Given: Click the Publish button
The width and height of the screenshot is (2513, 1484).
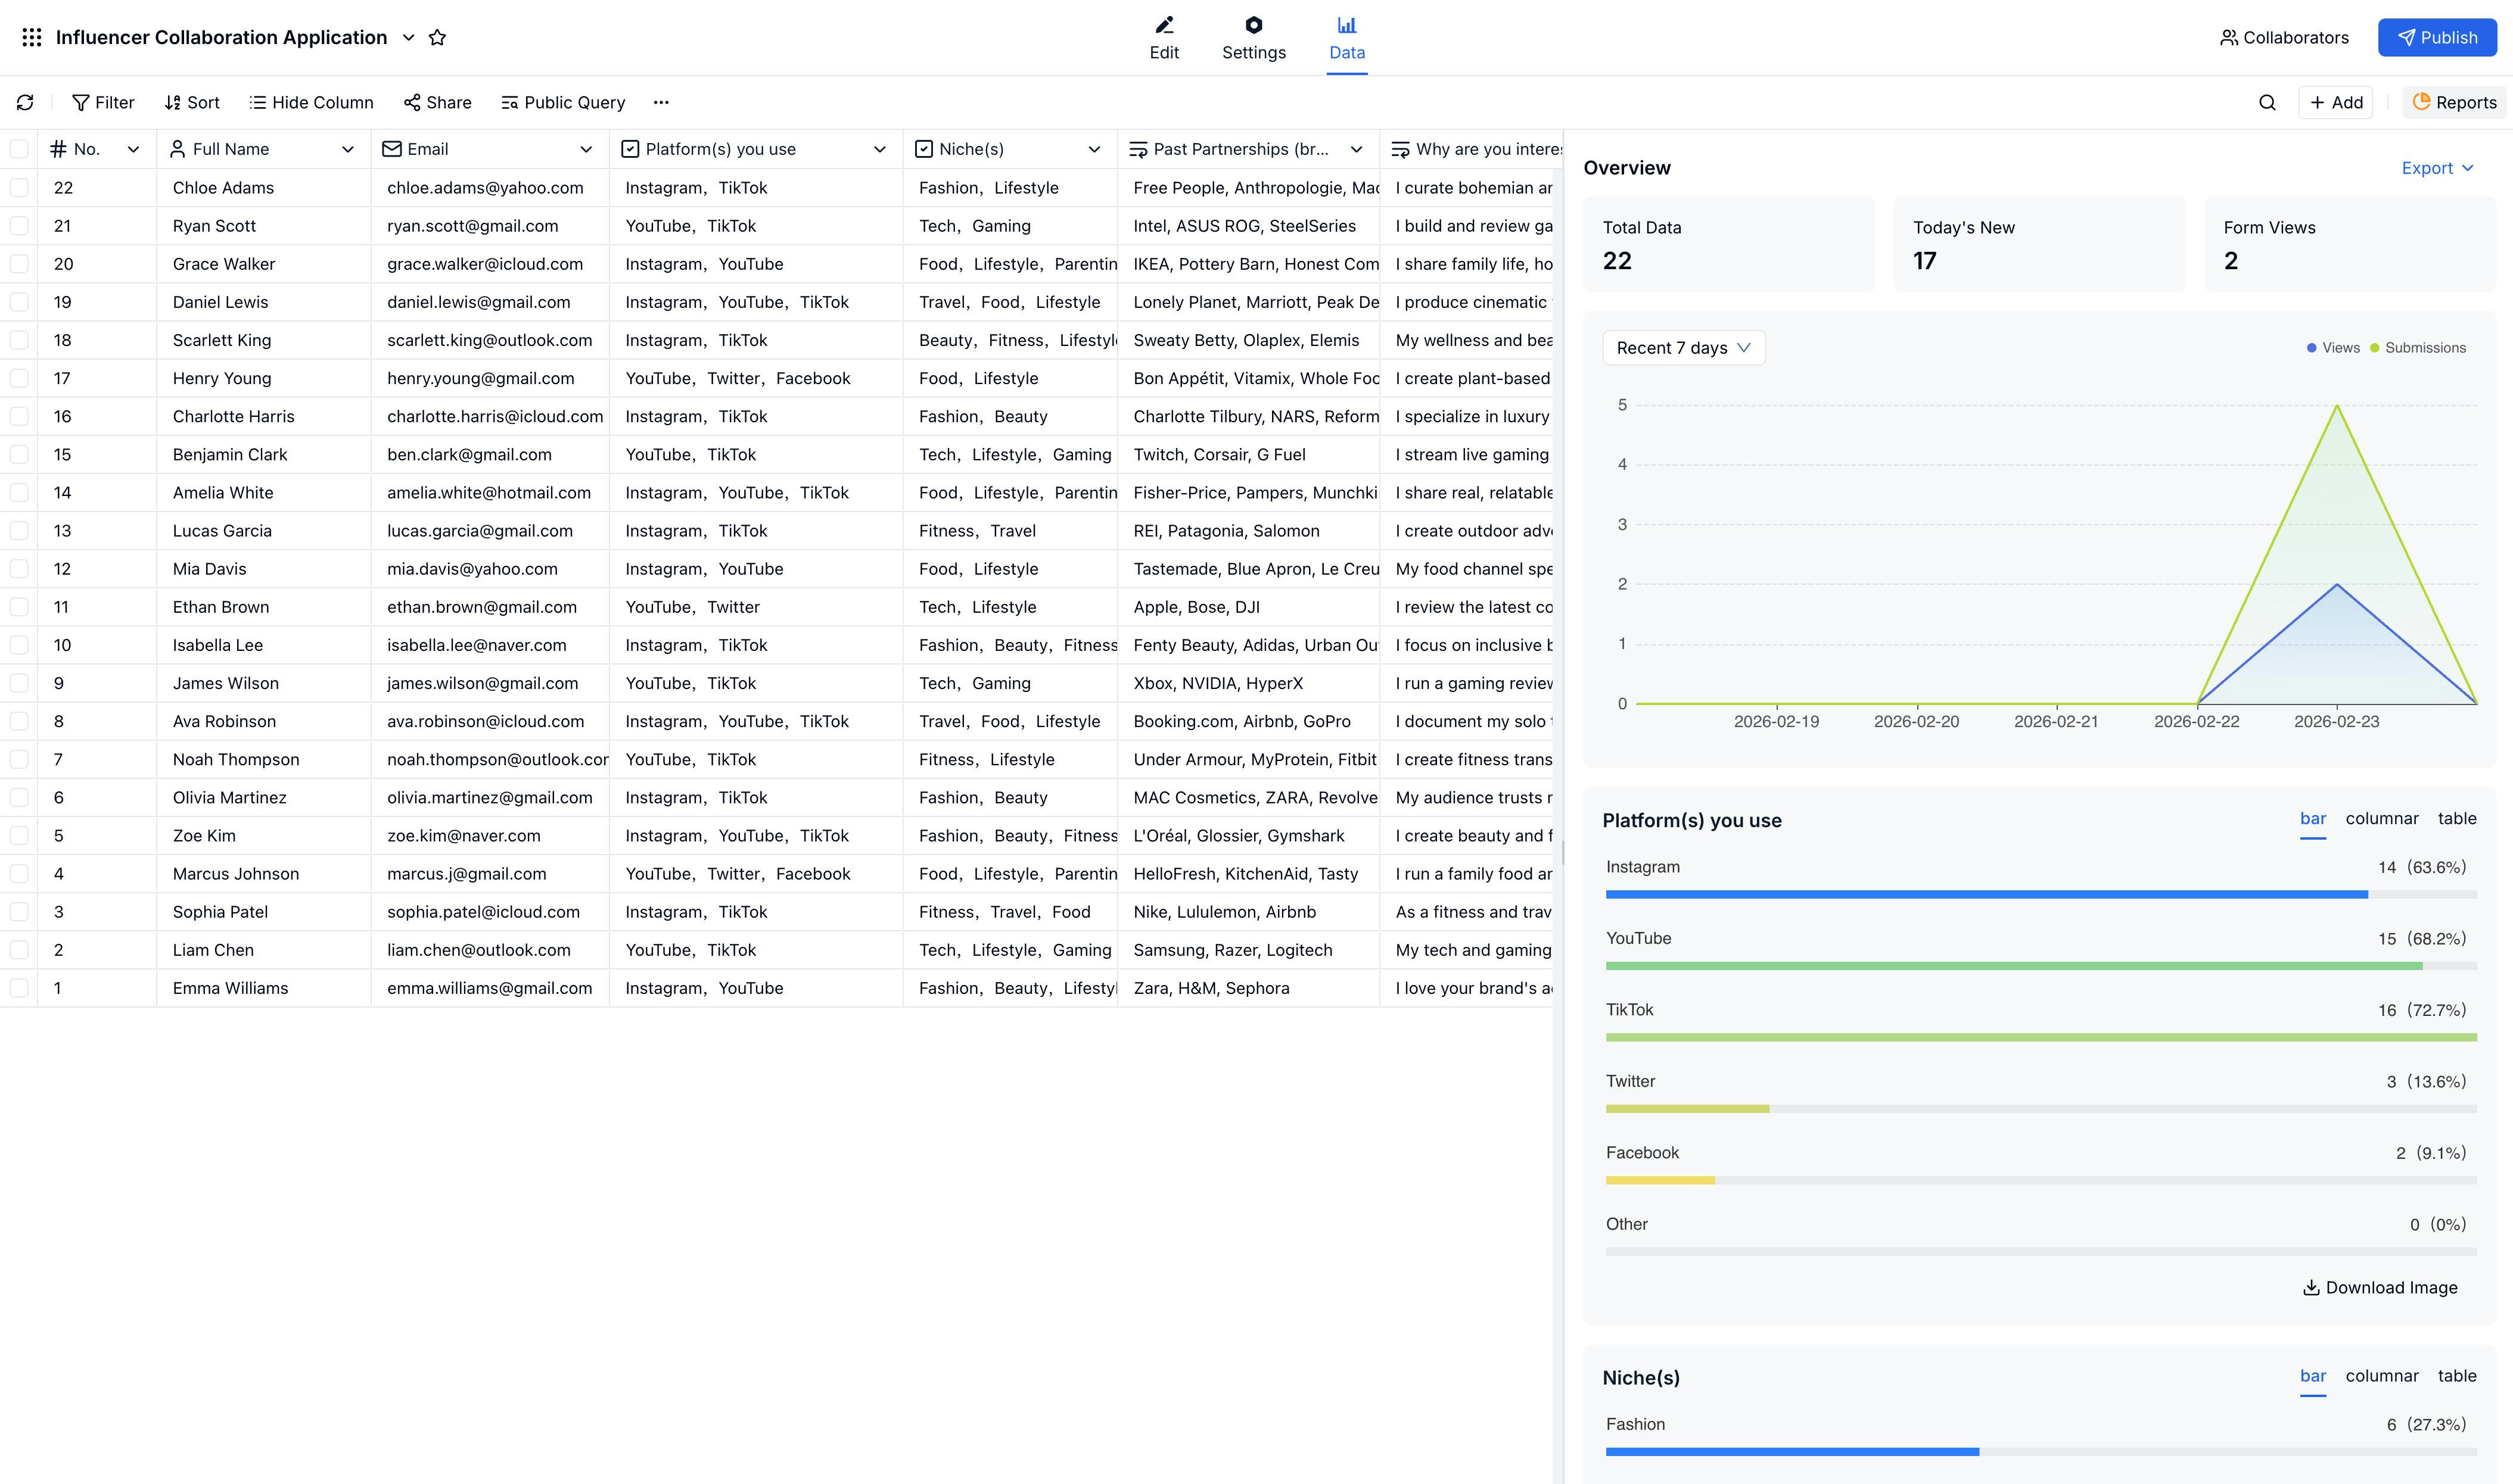Looking at the screenshot, I should click(x=2437, y=37).
